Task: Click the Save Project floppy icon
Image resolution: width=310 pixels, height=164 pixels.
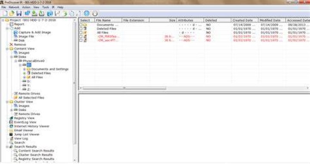Action: pyautogui.click(x=19, y=13)
